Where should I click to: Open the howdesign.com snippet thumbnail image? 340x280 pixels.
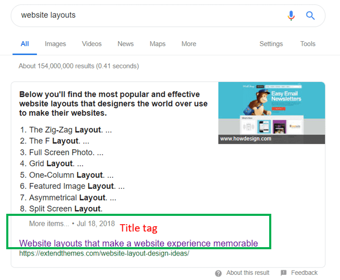coord(271,108)
